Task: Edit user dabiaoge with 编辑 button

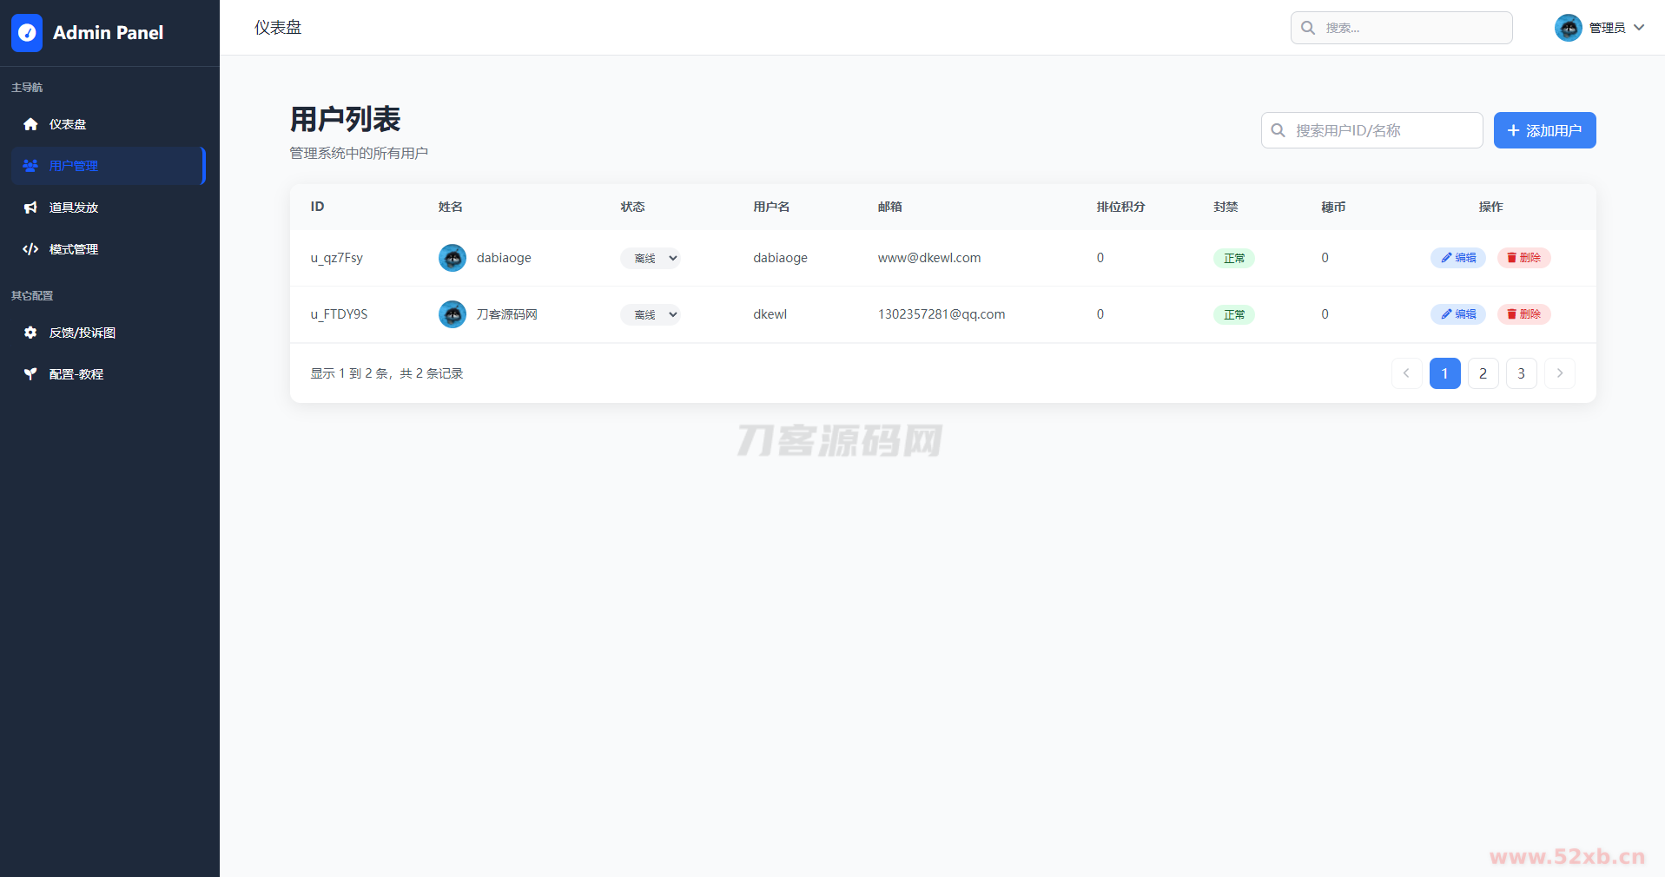Action: [x=1458, y=258]
